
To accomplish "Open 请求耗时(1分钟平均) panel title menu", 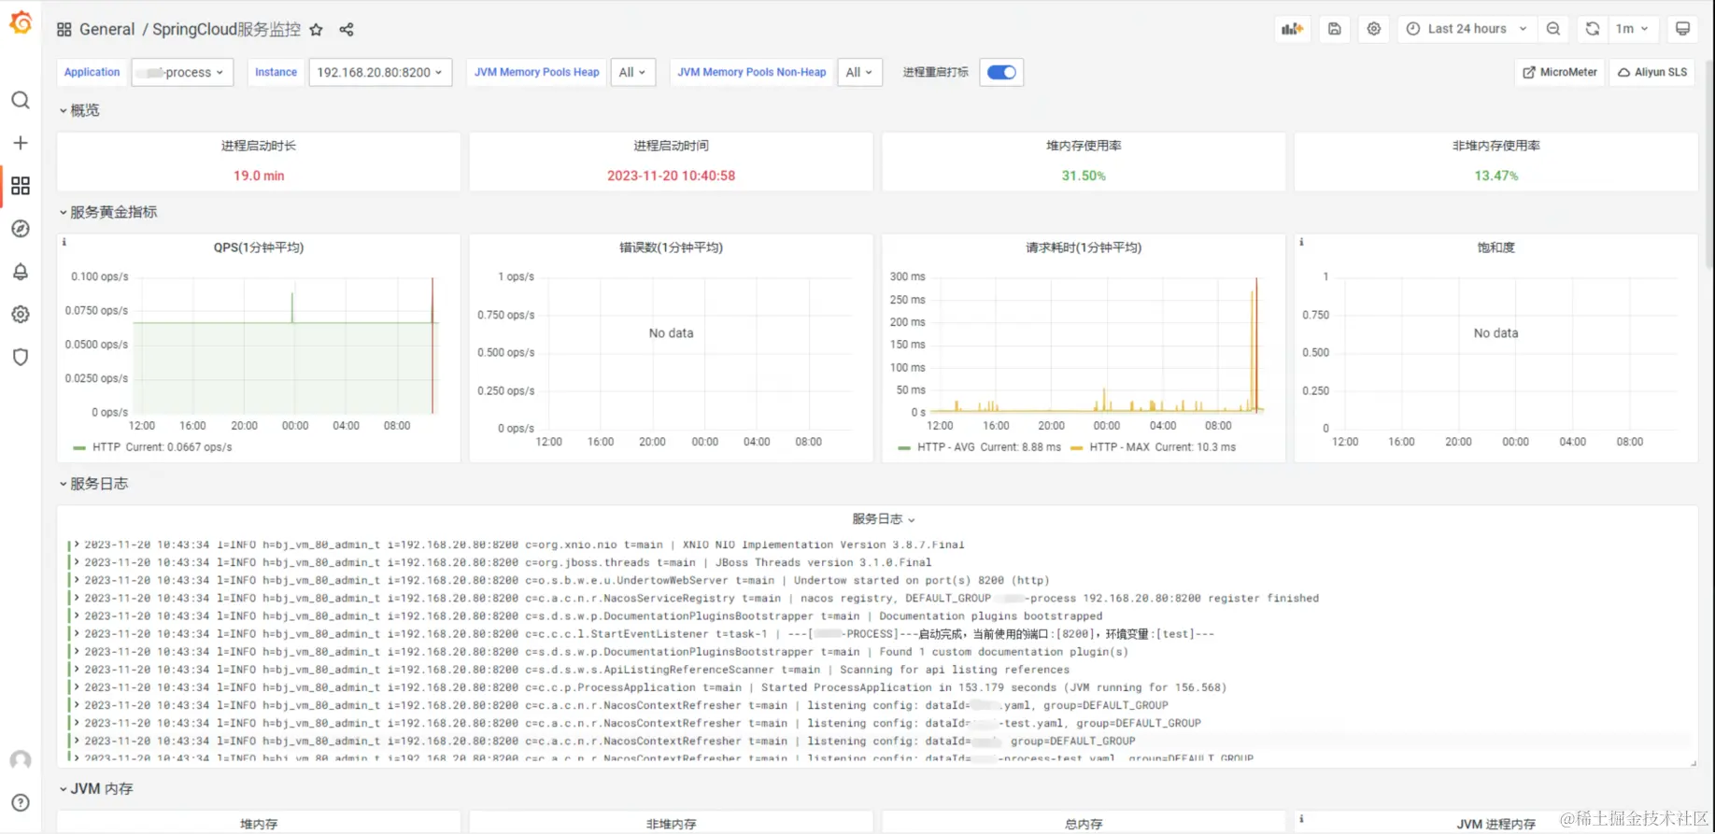I will [1084, 247].
